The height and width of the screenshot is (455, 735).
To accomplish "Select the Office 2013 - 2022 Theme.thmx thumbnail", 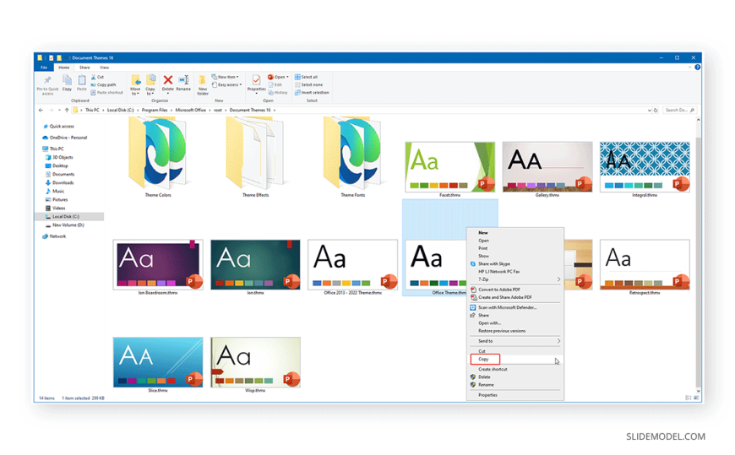I will pos(352,265).
